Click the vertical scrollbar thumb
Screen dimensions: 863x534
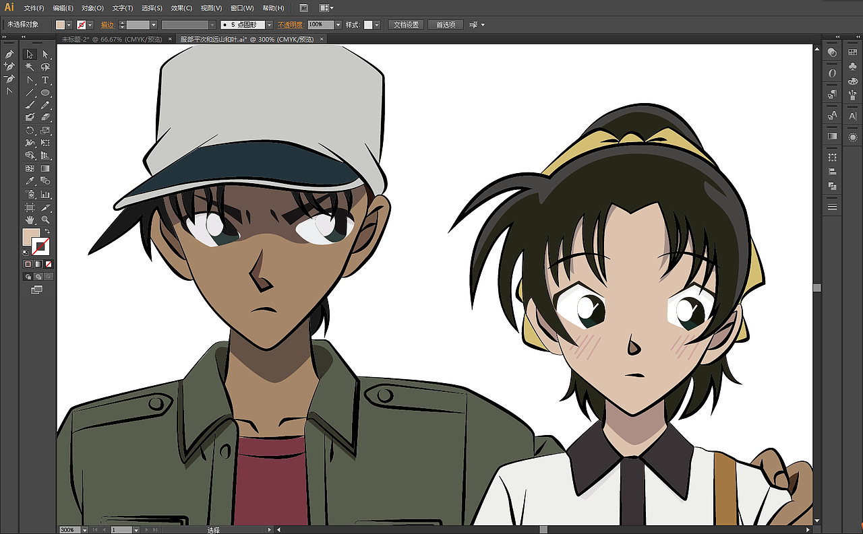pyautogui.click(x=817, y=288)
